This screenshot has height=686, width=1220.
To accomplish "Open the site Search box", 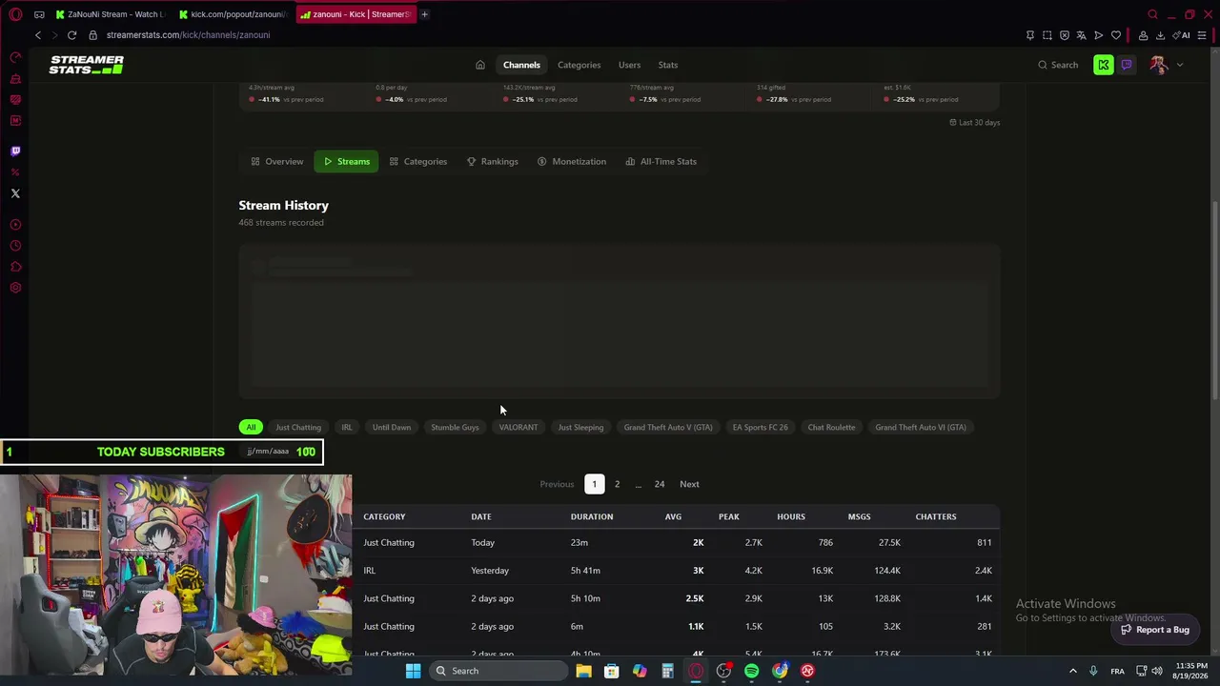I will [1058, 65].
